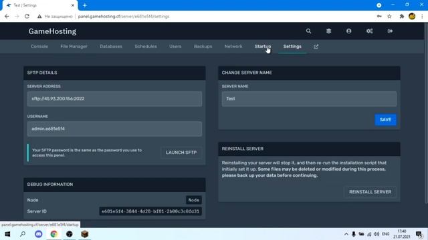Image resolution: width=428 pixels, height=240 pixels.
Task: Click the Server Name input field
Action: click(x=309, y=99)
